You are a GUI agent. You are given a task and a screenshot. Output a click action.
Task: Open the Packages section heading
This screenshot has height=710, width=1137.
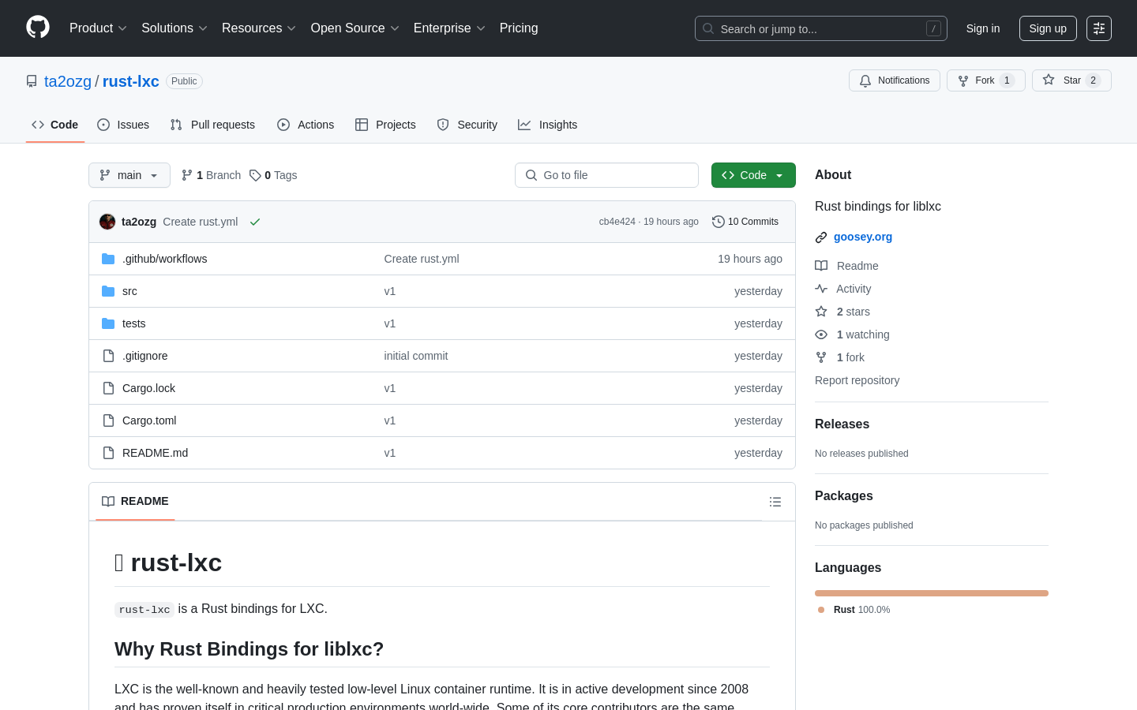click(x=844, y=496)
